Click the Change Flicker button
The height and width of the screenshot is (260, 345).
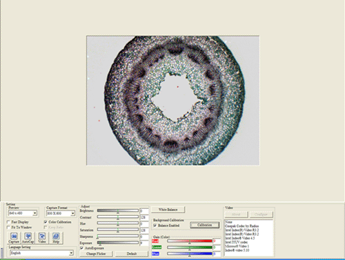pos(96,254)
